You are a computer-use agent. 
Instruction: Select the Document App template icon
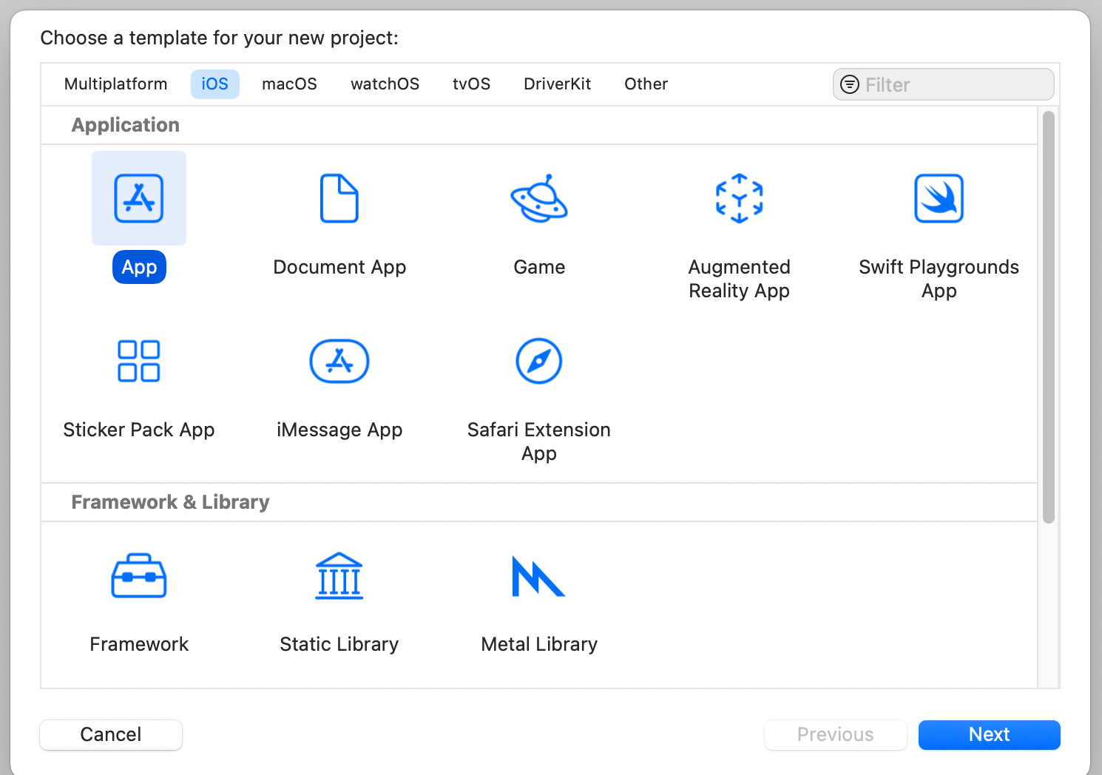pos(339,198)
